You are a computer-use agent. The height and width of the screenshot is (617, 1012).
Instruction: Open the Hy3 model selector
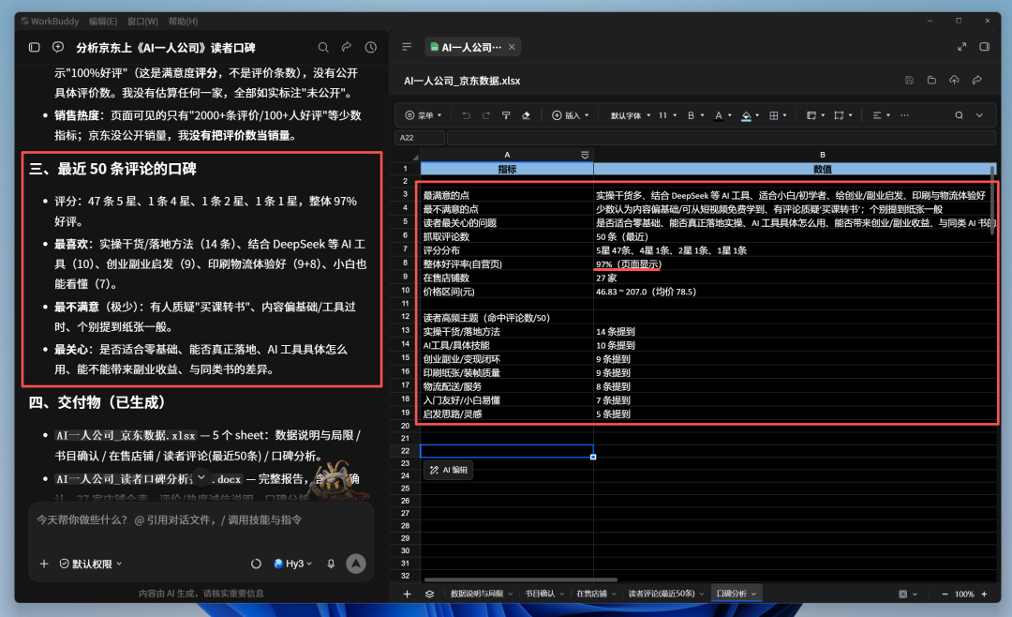(293, 564)
